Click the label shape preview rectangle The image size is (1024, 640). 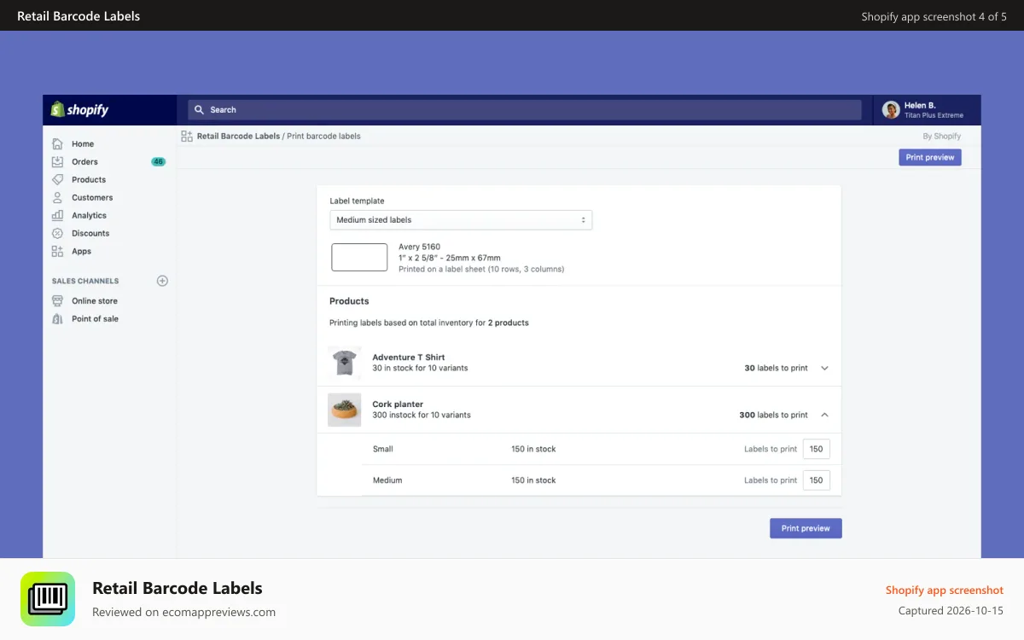pyautogui.click(x=359, y=257)
